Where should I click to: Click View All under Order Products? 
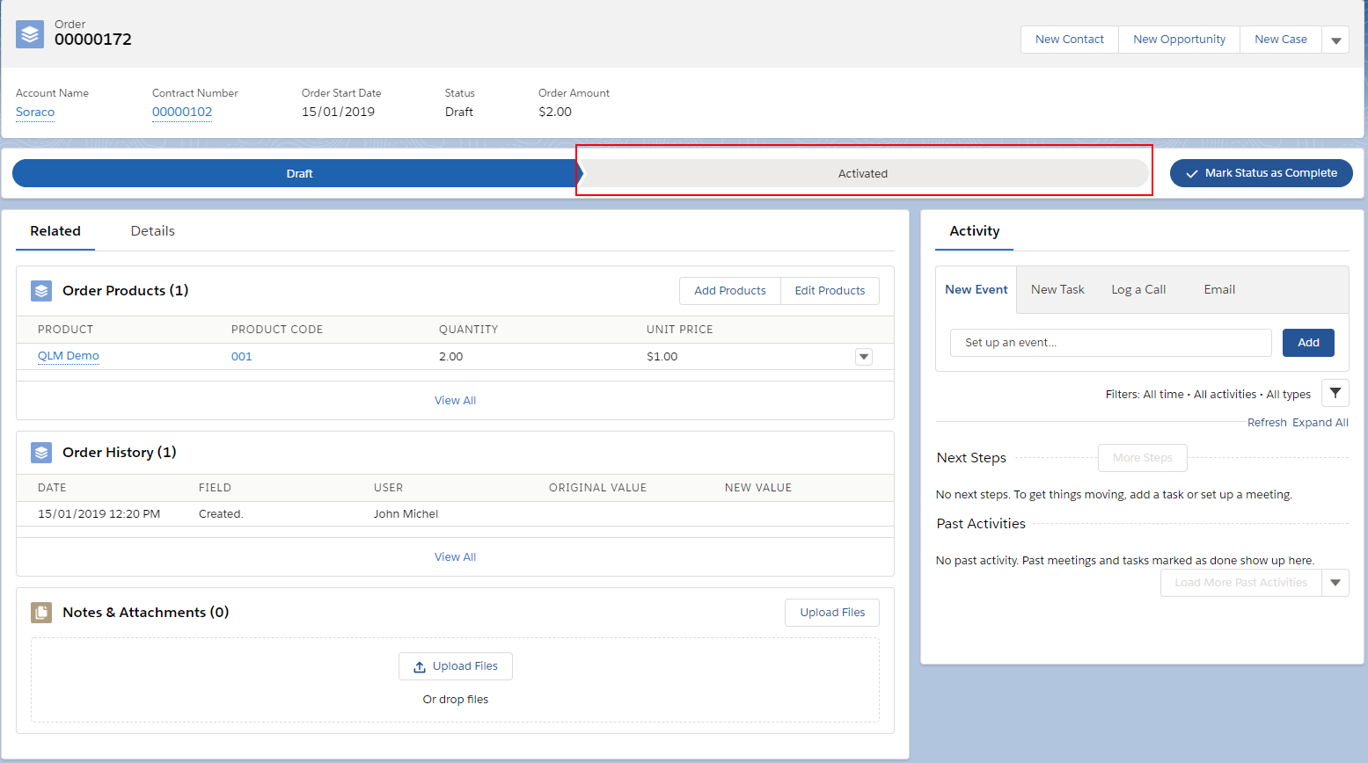[455, 400]
